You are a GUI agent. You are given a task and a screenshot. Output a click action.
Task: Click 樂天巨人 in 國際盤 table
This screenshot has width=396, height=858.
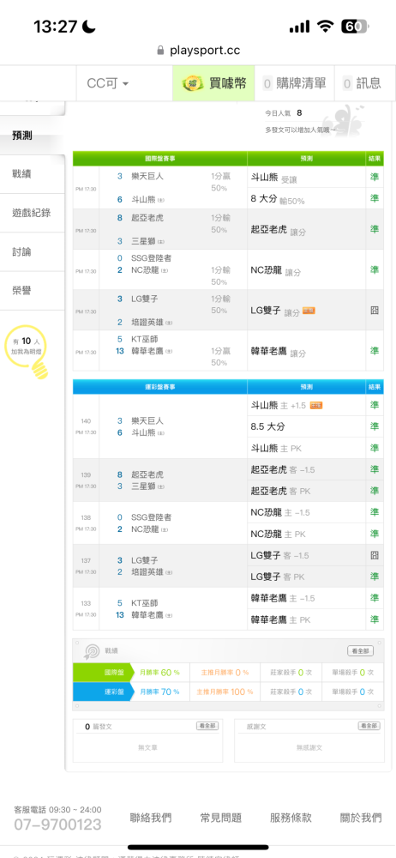pyautogui.click(x=147, y=176)
